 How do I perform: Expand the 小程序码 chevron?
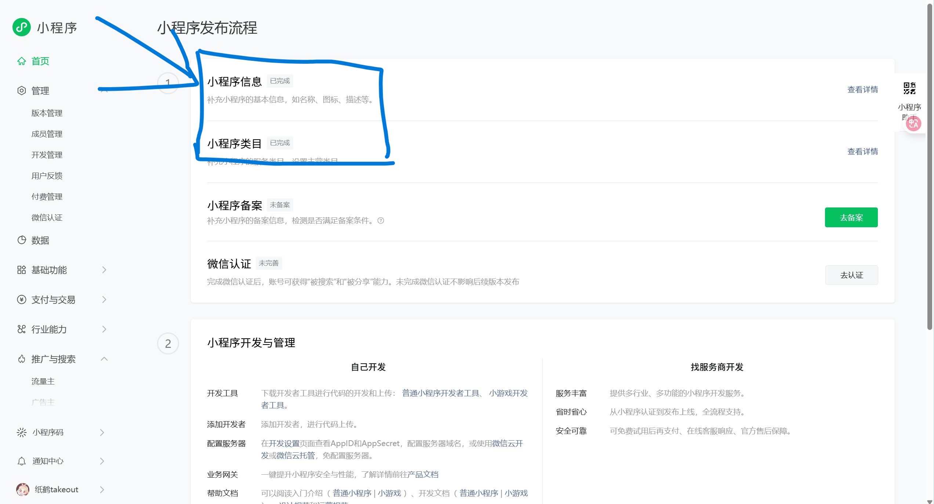[102, 433]
